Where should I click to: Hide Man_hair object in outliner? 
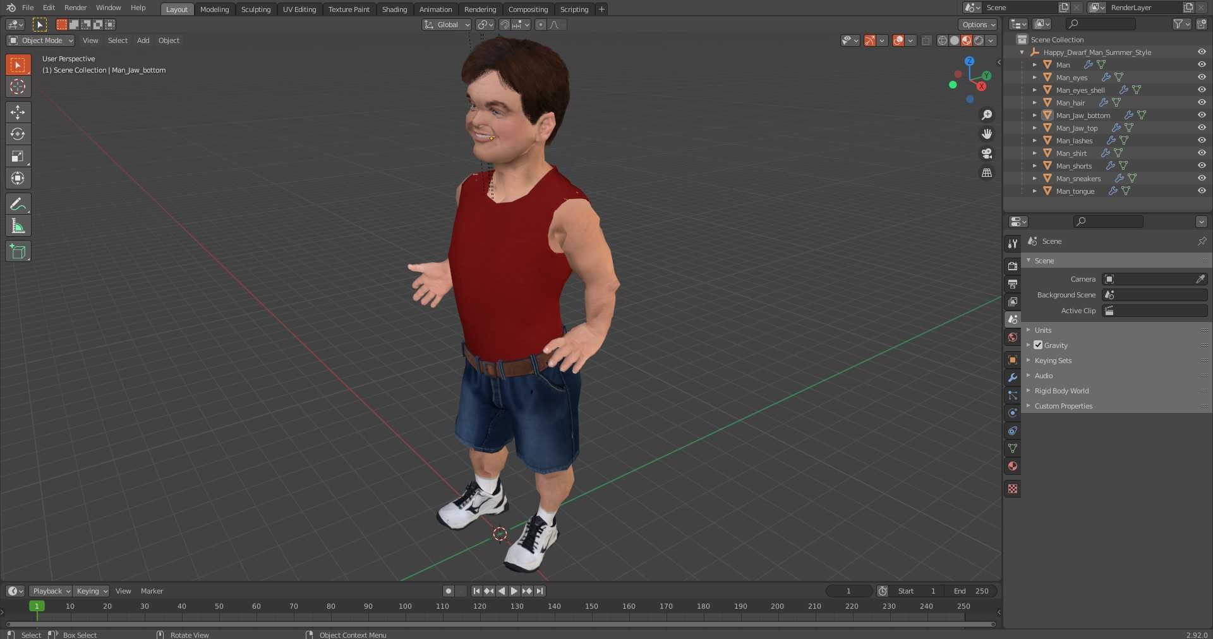coord(1202,102)
